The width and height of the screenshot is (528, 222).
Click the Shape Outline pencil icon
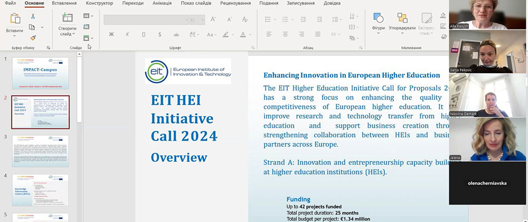click(443, 26)
